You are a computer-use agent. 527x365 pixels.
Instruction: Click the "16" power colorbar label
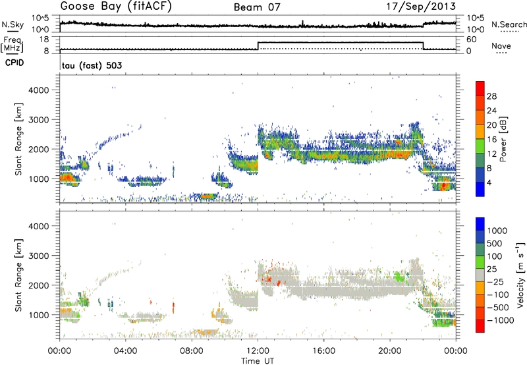491,140
